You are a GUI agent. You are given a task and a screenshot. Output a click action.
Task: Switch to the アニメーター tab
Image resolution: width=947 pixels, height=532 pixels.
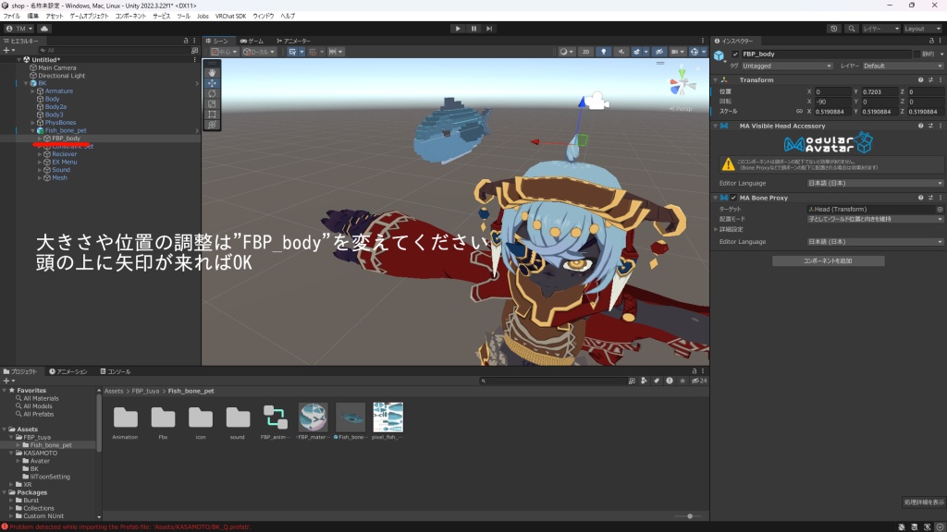click(293, 41)
